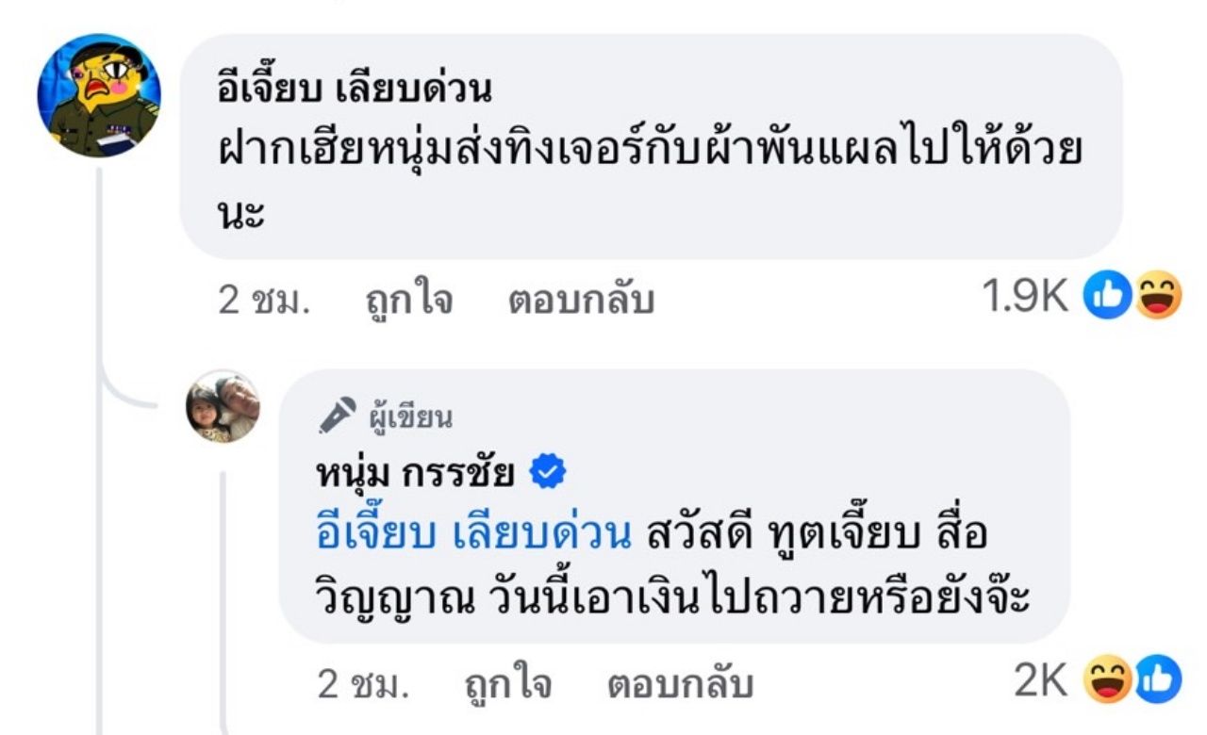Click the microphone author badge icon

pos(338,415)
